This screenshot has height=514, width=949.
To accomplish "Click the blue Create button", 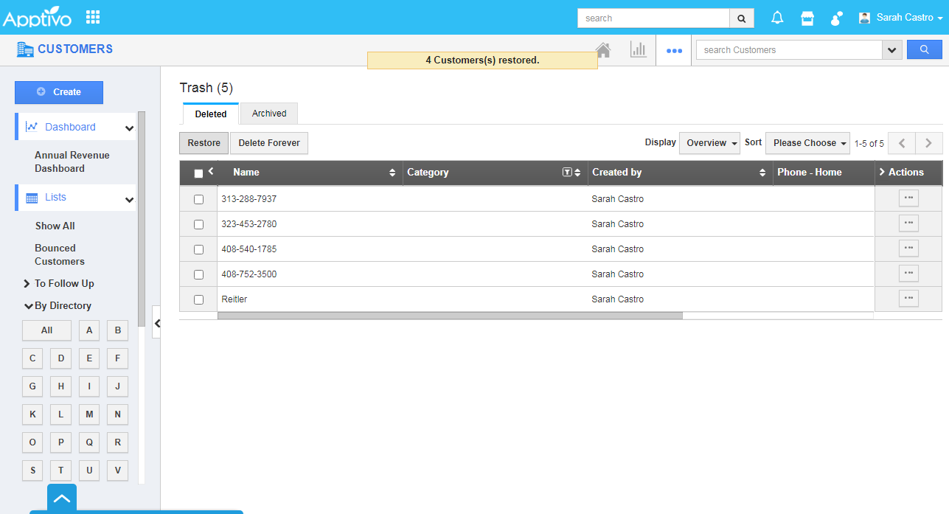I will pos(59,92).
